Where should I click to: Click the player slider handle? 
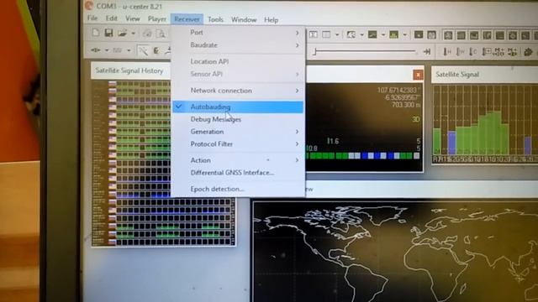(x=315, y=51)
